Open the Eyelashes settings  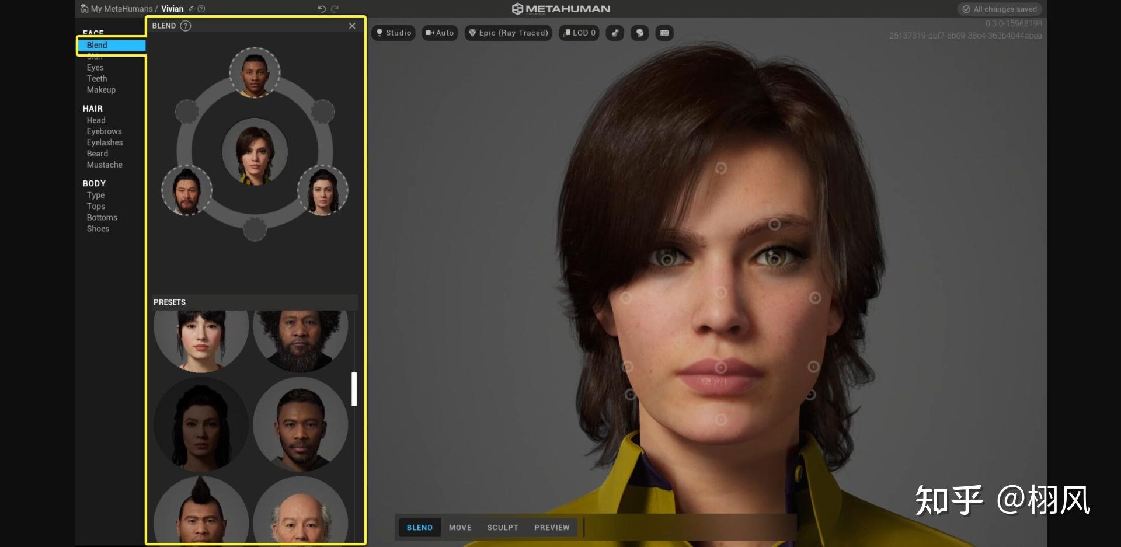pyautogui.click(x=105, y=142)
